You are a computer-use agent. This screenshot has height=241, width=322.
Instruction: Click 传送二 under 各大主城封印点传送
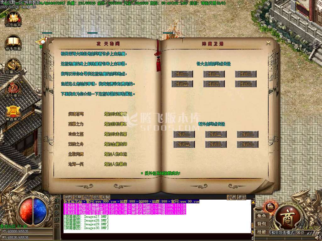[x=214, y=74]
